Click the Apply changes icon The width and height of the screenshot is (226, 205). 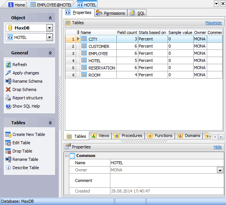coord(8,73)
